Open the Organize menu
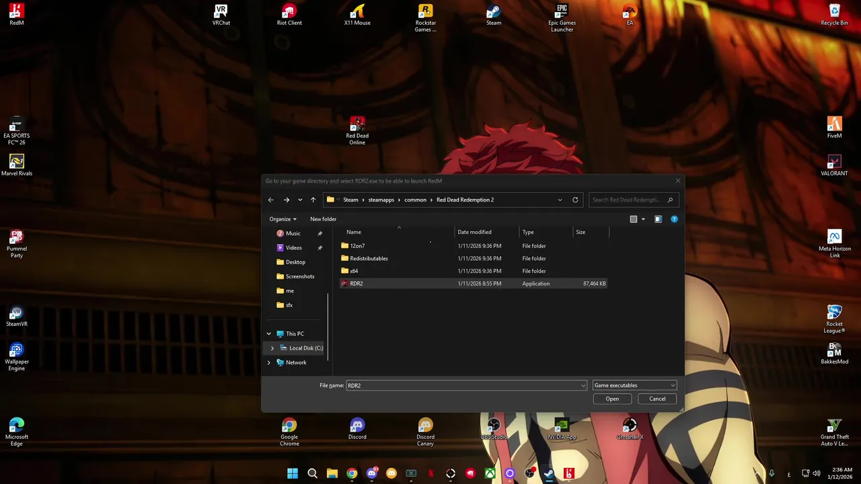861x484 pixels. click(x=283, y=219)
